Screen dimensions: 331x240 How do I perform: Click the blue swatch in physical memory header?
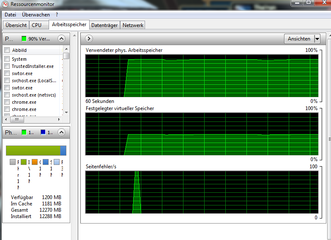tap(43, 132)
